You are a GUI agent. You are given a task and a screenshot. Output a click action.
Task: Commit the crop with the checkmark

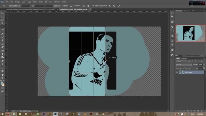[x=119, y=6]
